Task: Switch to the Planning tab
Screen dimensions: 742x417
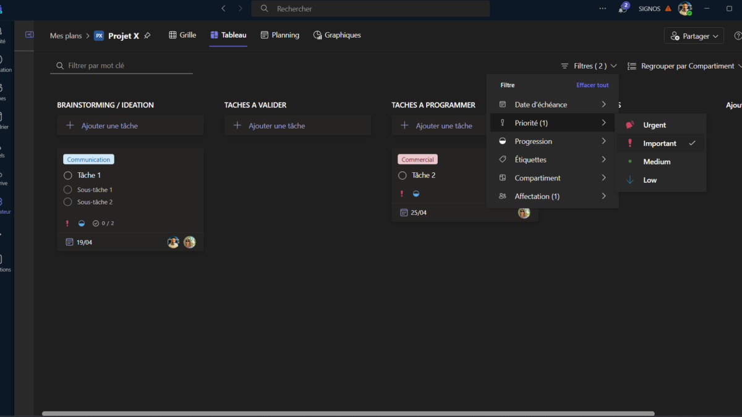Action: click(279, 35)
